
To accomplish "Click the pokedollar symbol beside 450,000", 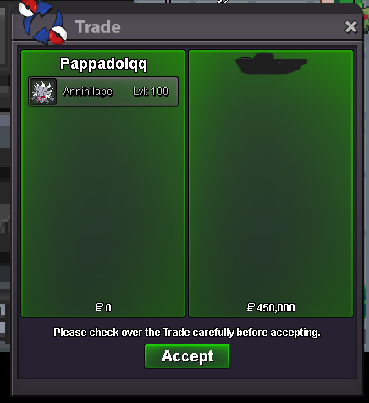I will 251,307.
